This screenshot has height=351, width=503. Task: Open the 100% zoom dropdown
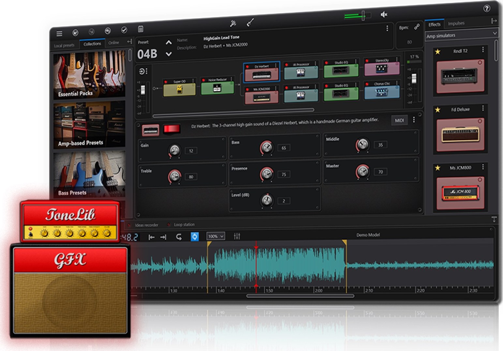click(216, 236)
